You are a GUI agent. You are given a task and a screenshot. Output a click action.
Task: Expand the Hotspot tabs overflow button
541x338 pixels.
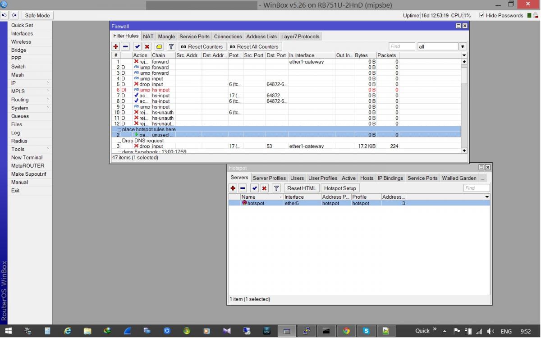pyautogui.click(x=483, y=178)
